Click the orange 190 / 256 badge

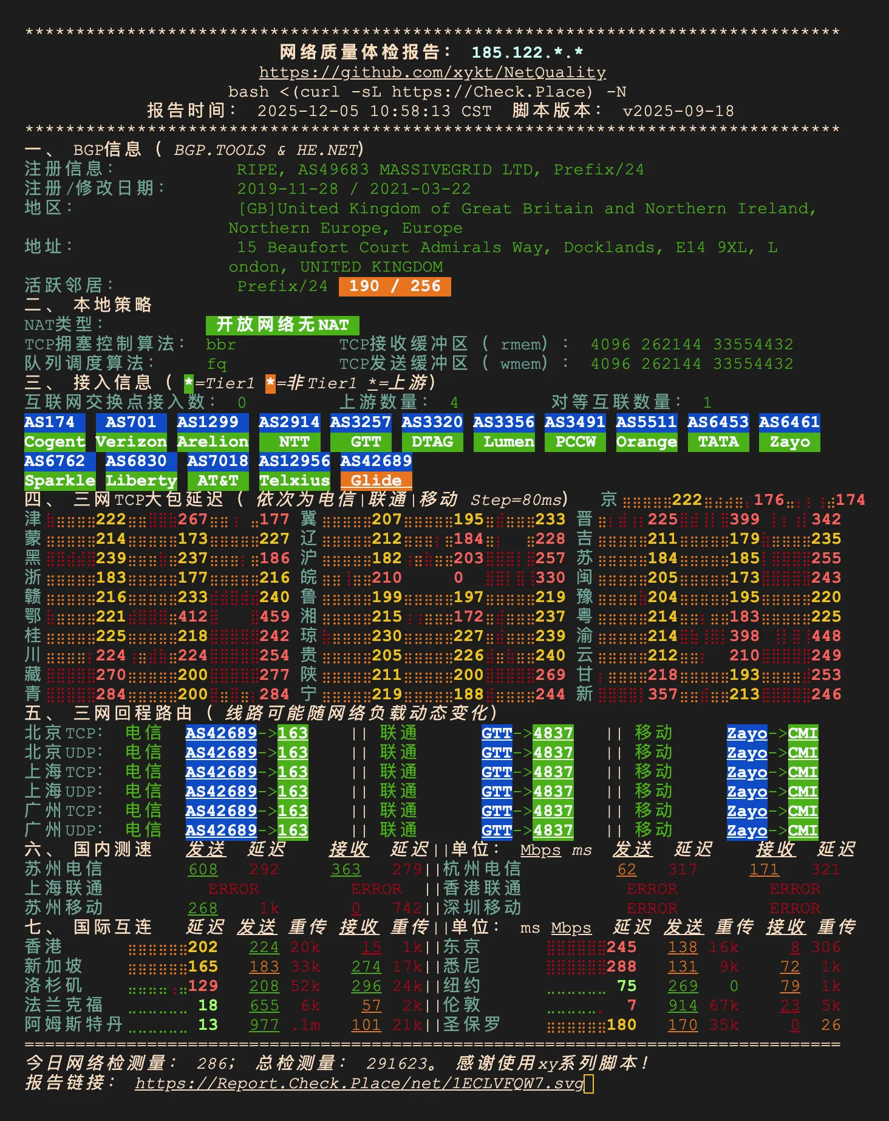395,286
